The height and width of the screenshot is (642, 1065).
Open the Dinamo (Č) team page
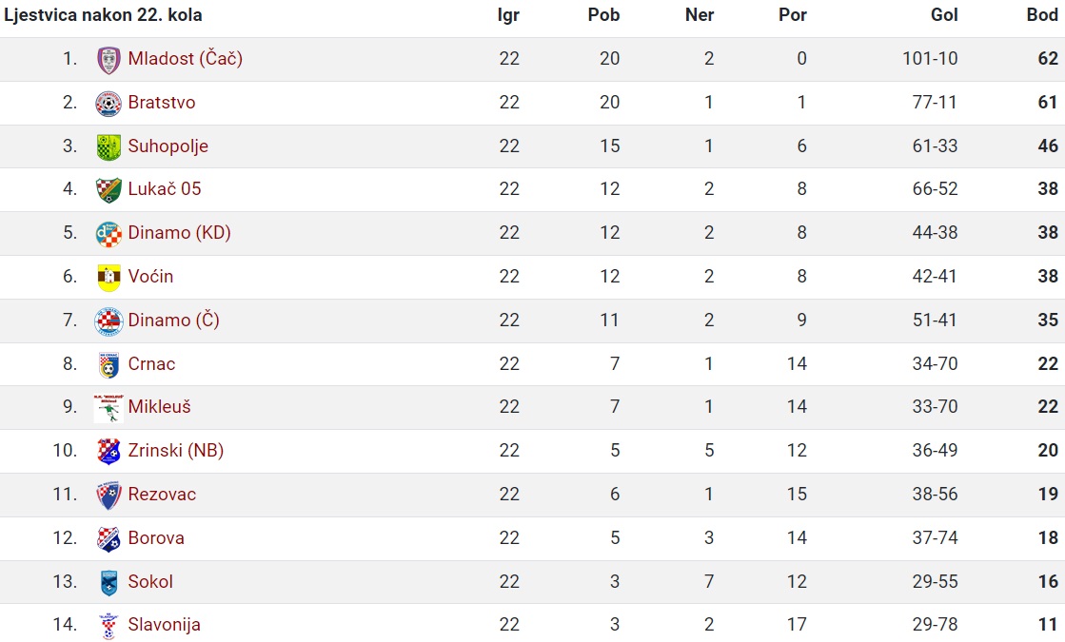tap(173, 320)
